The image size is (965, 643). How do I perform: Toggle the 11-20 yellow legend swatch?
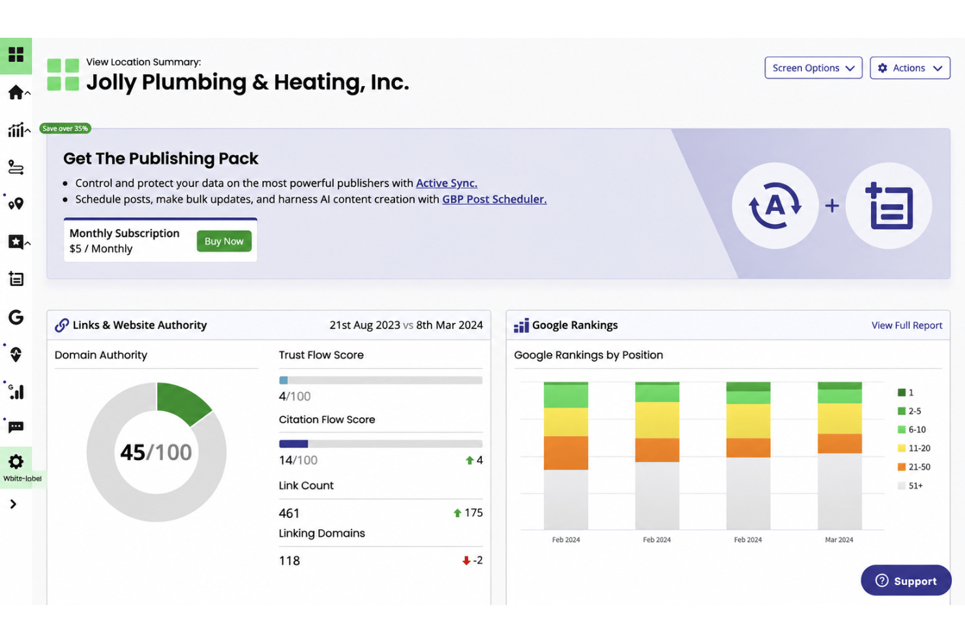pyautogui.click(x=902, y=448)
